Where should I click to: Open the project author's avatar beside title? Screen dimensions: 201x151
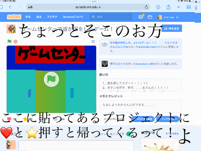[x=11, y=29]
